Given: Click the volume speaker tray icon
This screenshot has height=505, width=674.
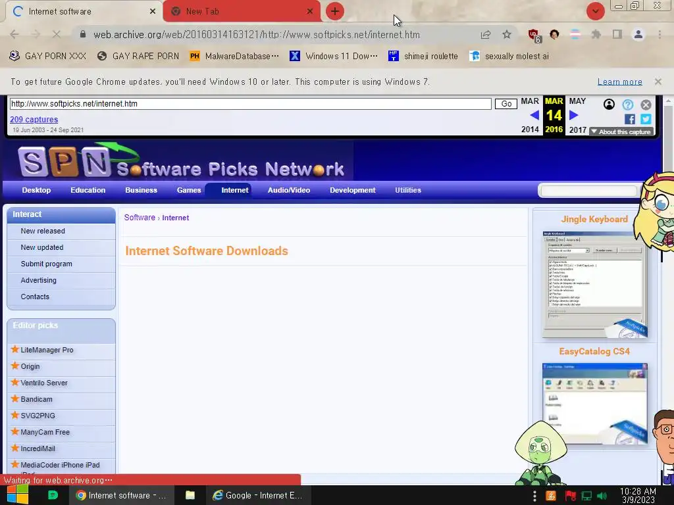Looking at the screenshot, I should point(602,496).
